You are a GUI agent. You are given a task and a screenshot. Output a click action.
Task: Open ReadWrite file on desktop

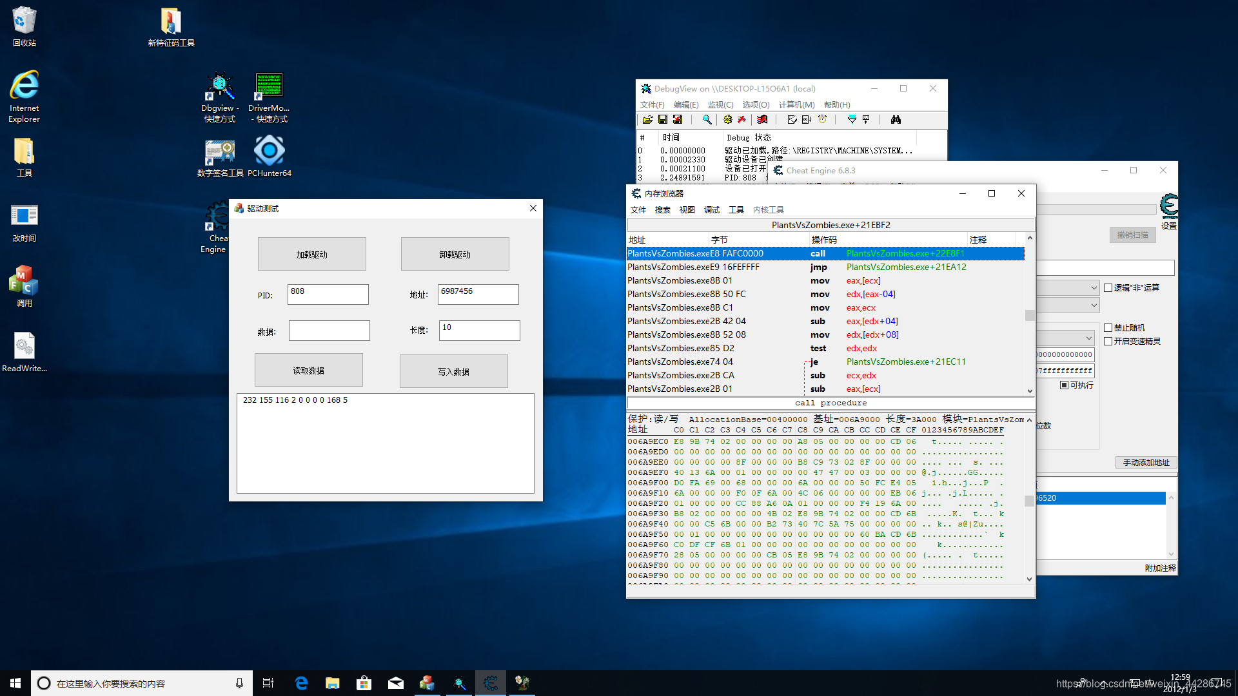click(24, 352)
